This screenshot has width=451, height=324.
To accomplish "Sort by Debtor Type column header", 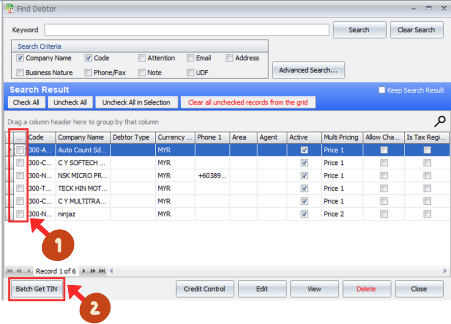I will [132, 137].
